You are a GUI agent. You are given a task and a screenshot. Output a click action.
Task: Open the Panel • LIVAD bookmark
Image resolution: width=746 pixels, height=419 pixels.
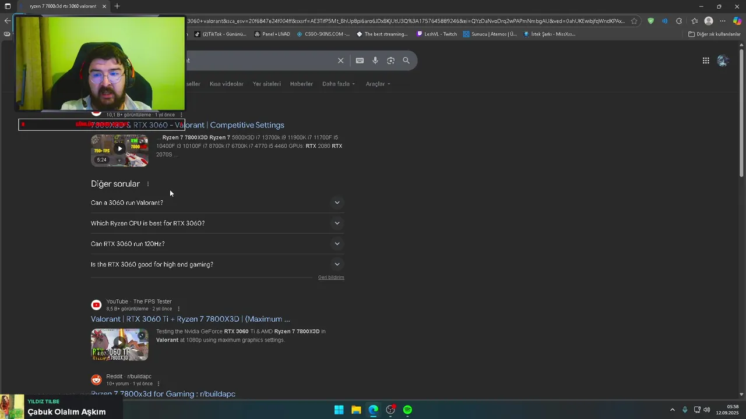coord(272,34)
